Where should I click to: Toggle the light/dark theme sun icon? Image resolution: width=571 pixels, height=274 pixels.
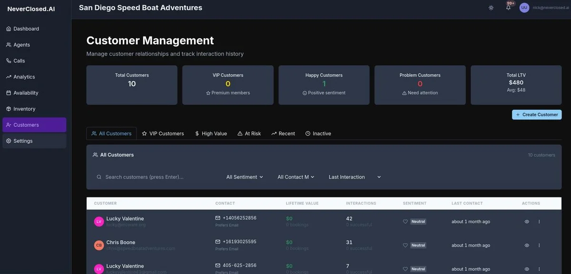(x=491, y=8)
